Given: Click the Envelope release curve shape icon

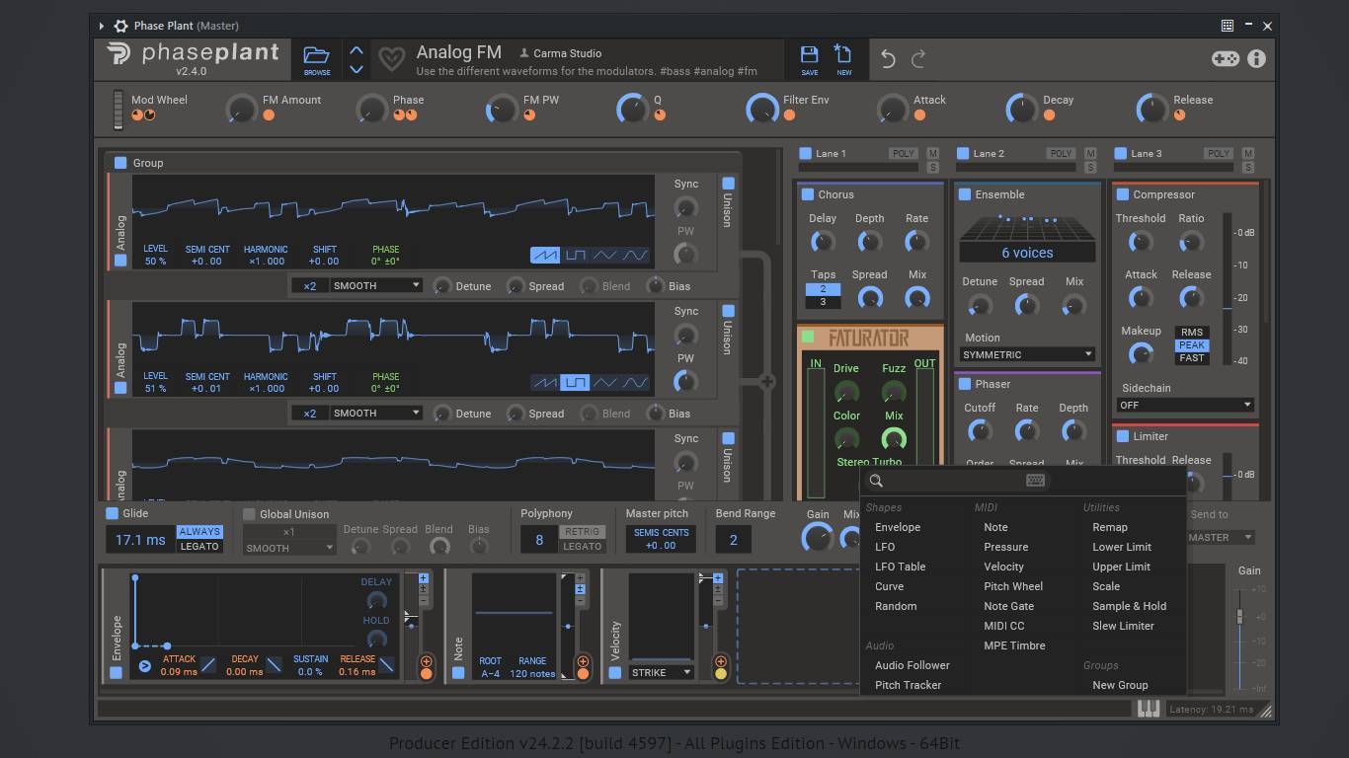Looking at the screenshot, I should (387, 665).
